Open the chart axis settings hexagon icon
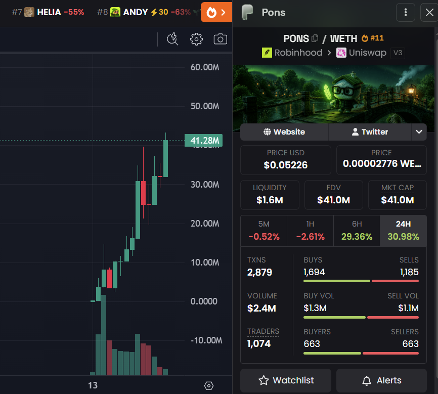This screenshot has width=438, height=394. click(x=209, y=385)
